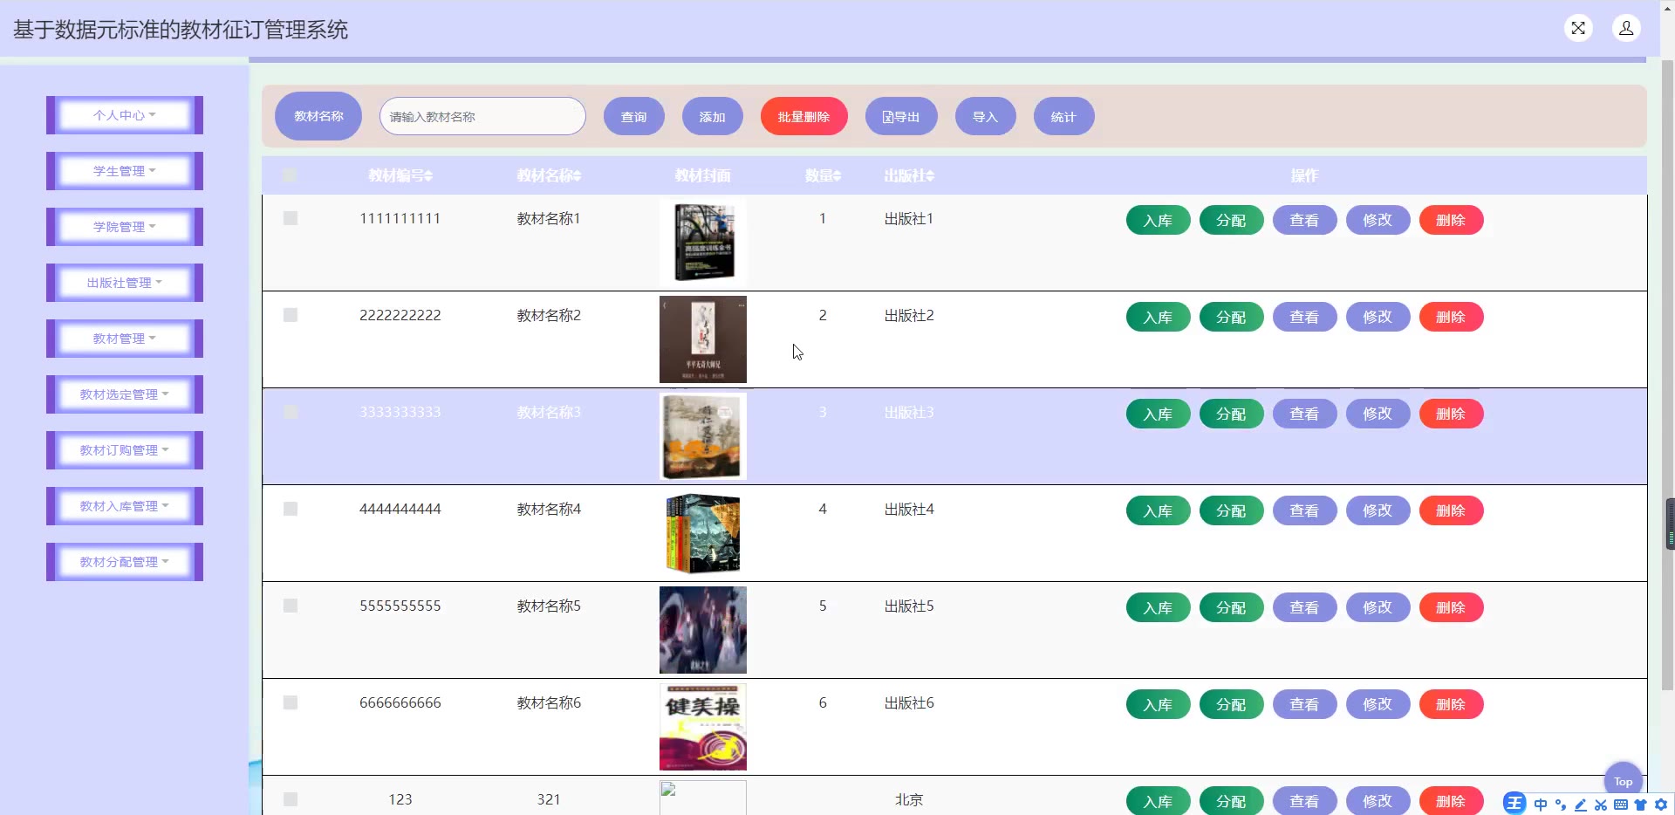Click 查看 for the 北京 publisher row
Viewport: 1675px width, 815px height.
tap(1305, 801)
